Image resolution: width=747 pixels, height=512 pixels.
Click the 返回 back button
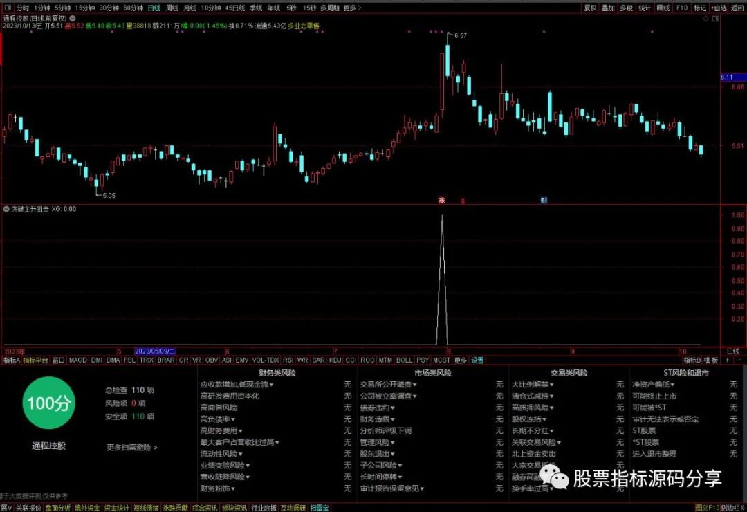(x=737, y=8)
